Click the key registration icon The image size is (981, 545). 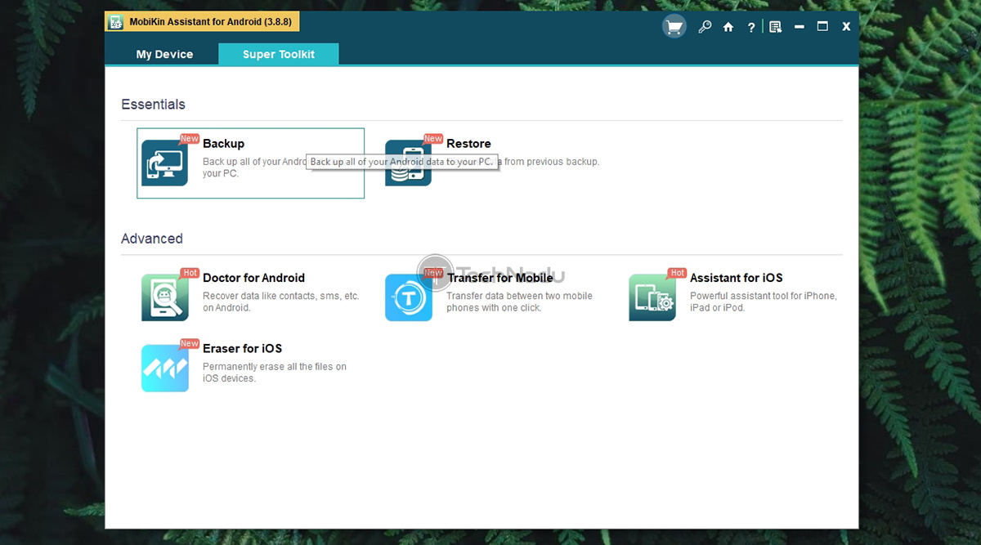705,27
